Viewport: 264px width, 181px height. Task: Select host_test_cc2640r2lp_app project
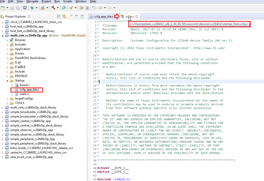click(27, 26)
